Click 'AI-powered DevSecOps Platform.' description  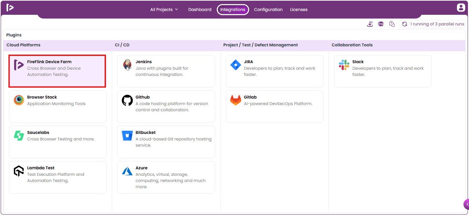point(278,104)
